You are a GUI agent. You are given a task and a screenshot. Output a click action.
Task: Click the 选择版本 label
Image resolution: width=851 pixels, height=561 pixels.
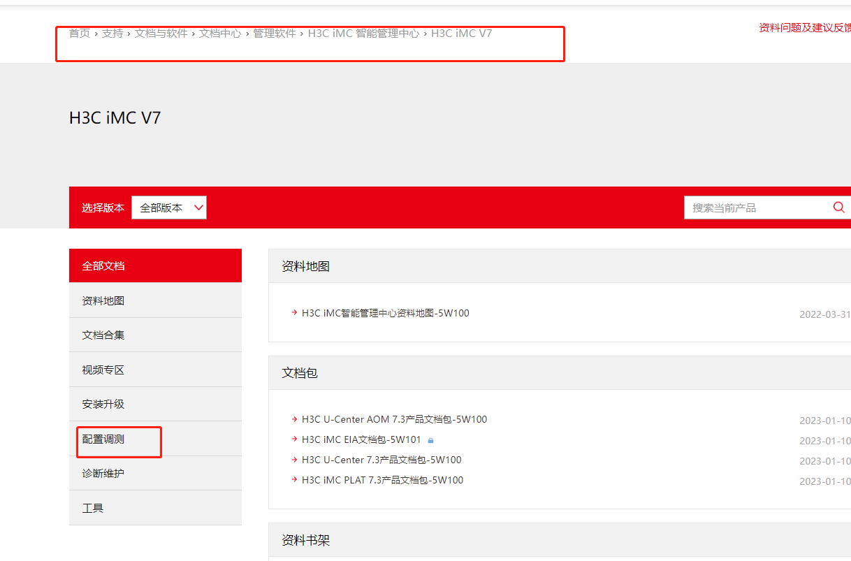(103, 207)
